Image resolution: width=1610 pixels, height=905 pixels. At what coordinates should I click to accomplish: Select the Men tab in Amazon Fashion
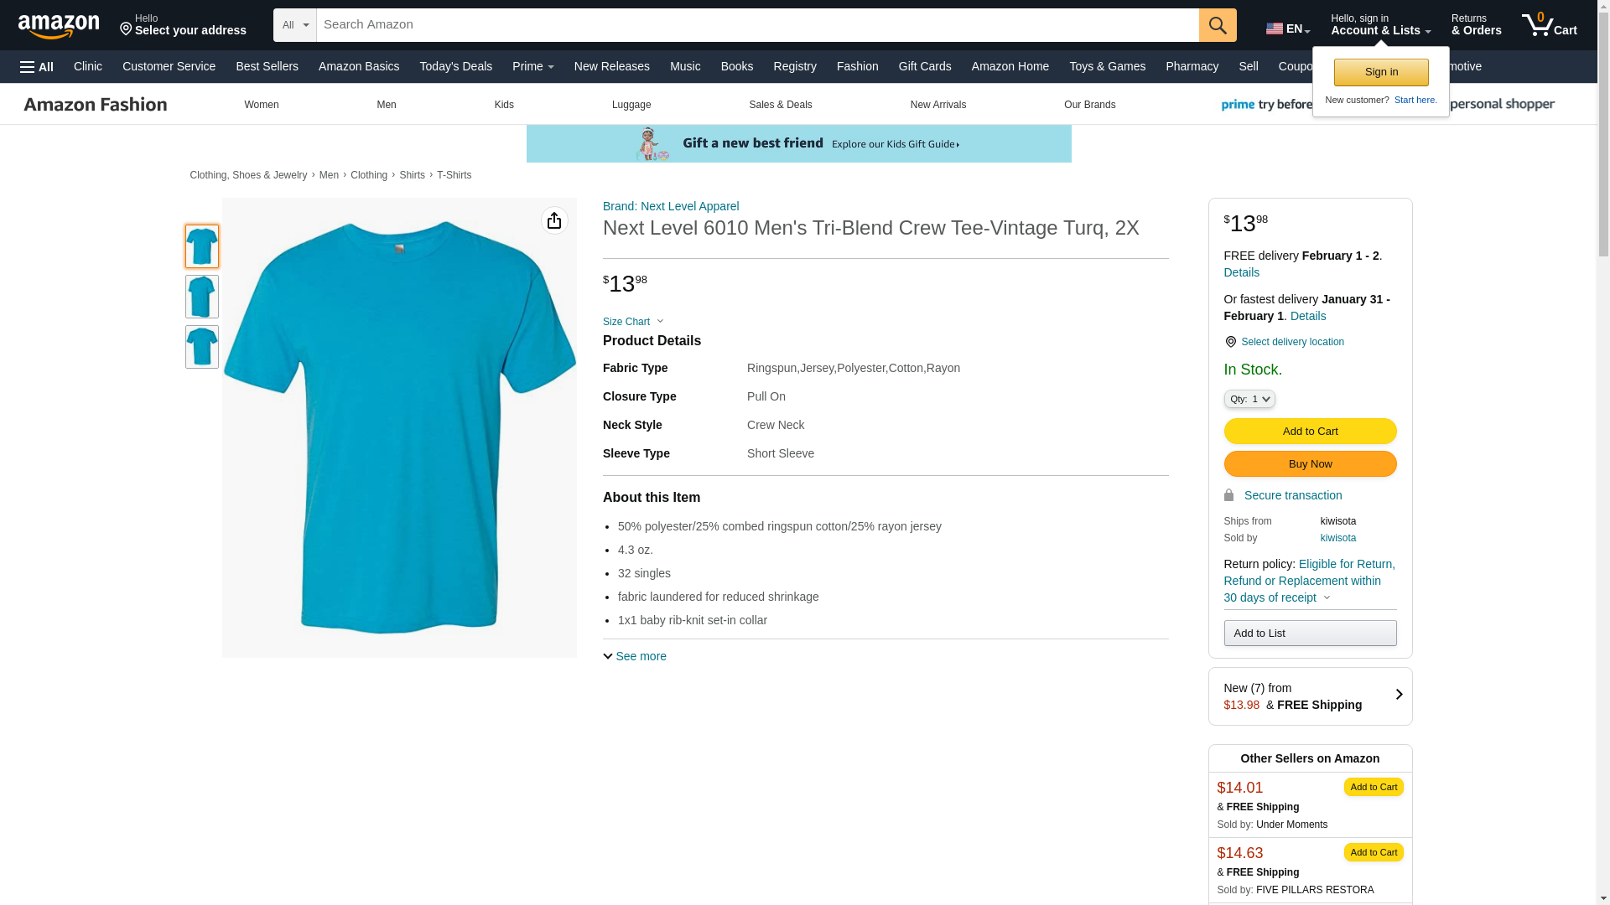pyautogui.click(x=386, y=105)
